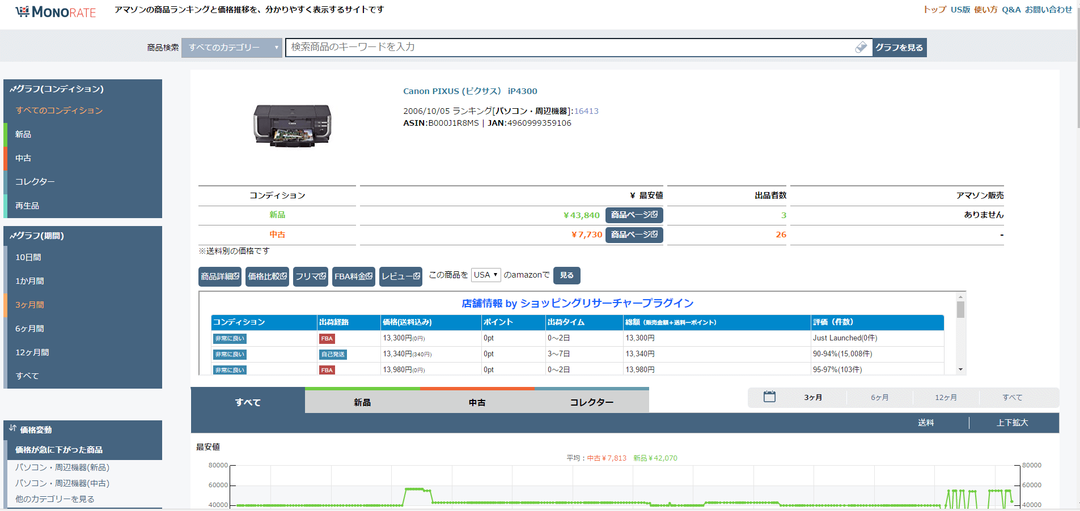1080x511 pixels.
Task: Open the US版 link
Action: (x=960, y=10)
